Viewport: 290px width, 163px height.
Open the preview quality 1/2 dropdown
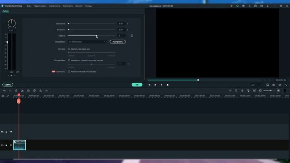click(257, 85)
